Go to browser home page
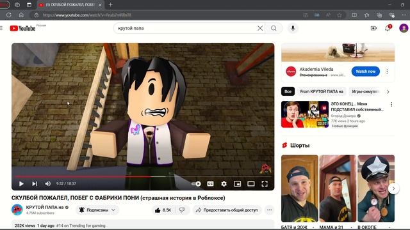This screenshot has height=230, width=410. click(21, 15)
